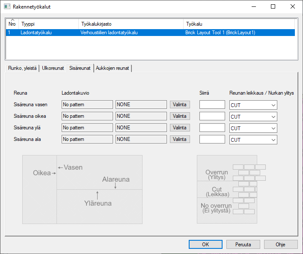Focus Siirrä field for Sisäreuna ala
Viewport: 303px width, 254px height.
coord(212,139)
